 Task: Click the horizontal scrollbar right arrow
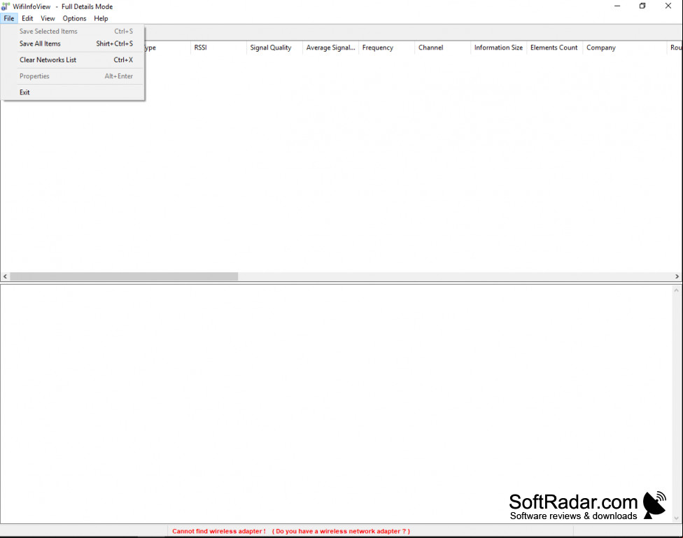677,276
